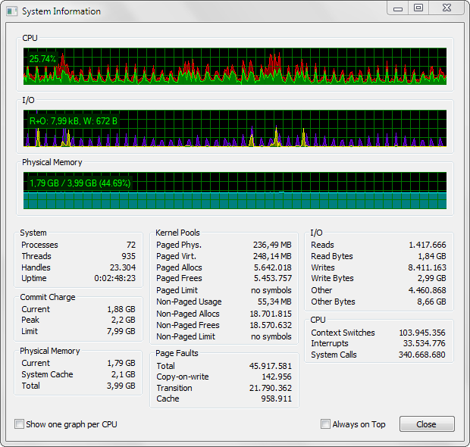This screenshot has height=447, width=470.
Task: Click Page Faults Cache value 958.911
Action: (x=277, y=399)
